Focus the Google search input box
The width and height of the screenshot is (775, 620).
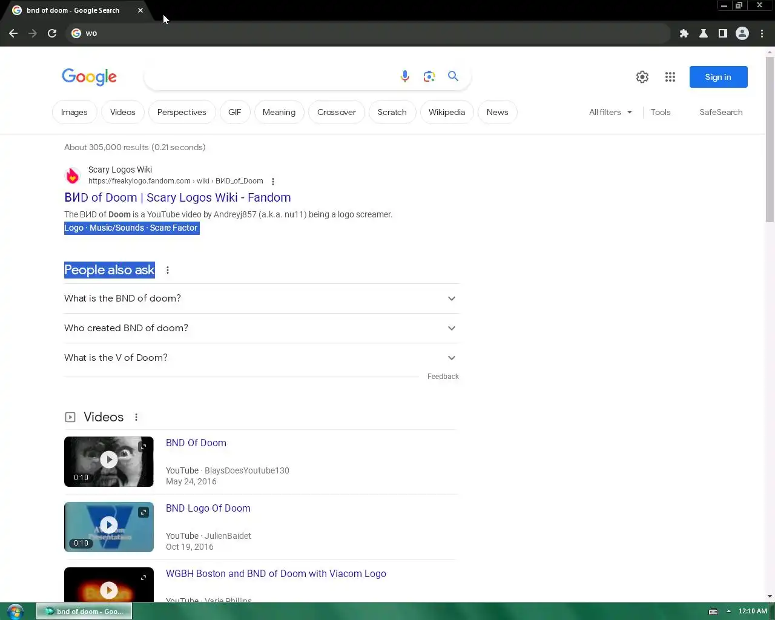269,77
